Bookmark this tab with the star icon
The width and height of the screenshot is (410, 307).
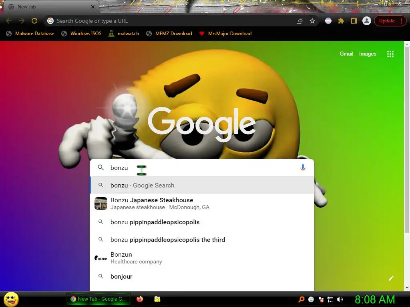(x=312, y=21)
